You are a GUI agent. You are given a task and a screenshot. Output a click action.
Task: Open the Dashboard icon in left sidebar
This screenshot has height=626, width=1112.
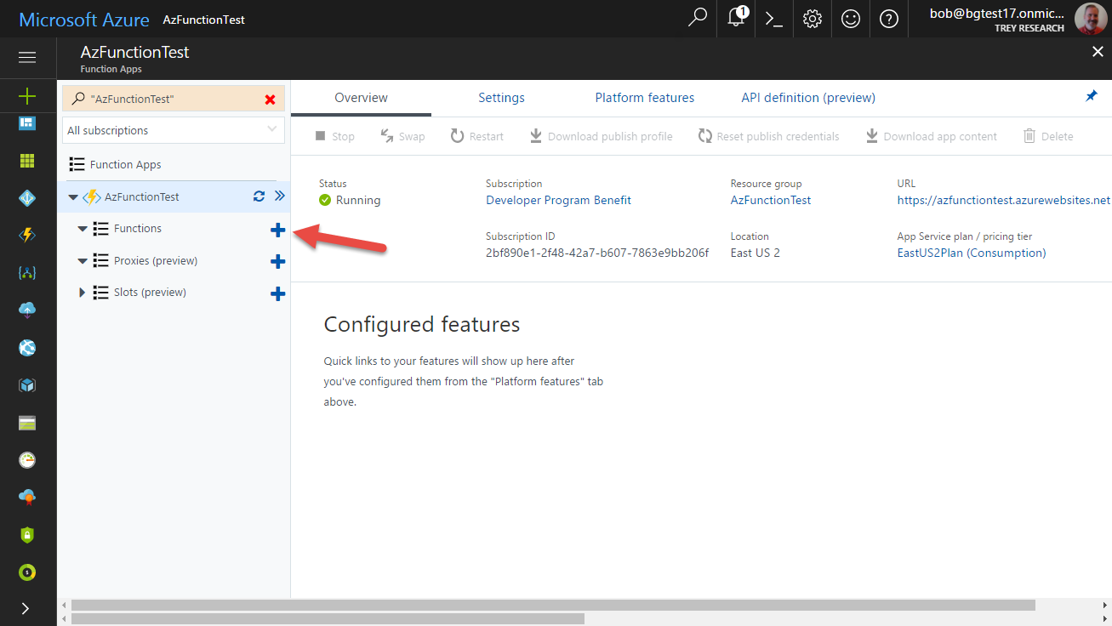point(27,124)
